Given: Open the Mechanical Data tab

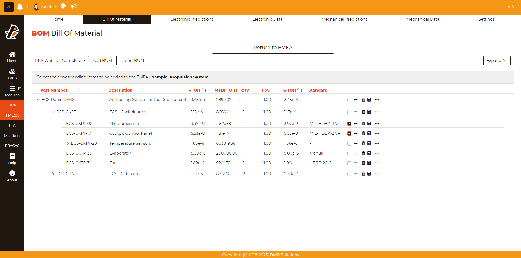Looking at the screenshot, I should point(422,19).
